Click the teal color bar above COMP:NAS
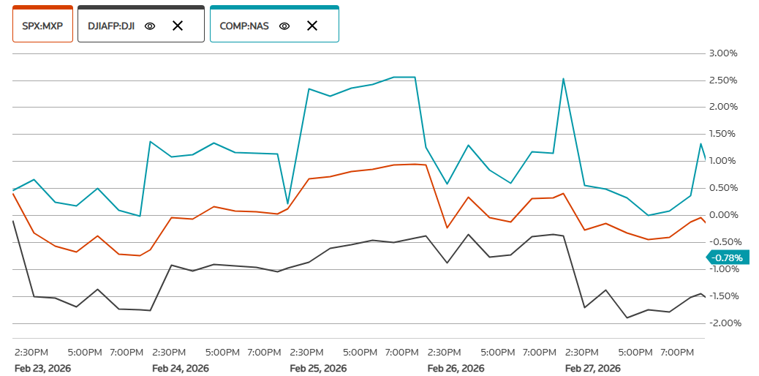This screenshot has width=759, height=376. click(274, 7)
